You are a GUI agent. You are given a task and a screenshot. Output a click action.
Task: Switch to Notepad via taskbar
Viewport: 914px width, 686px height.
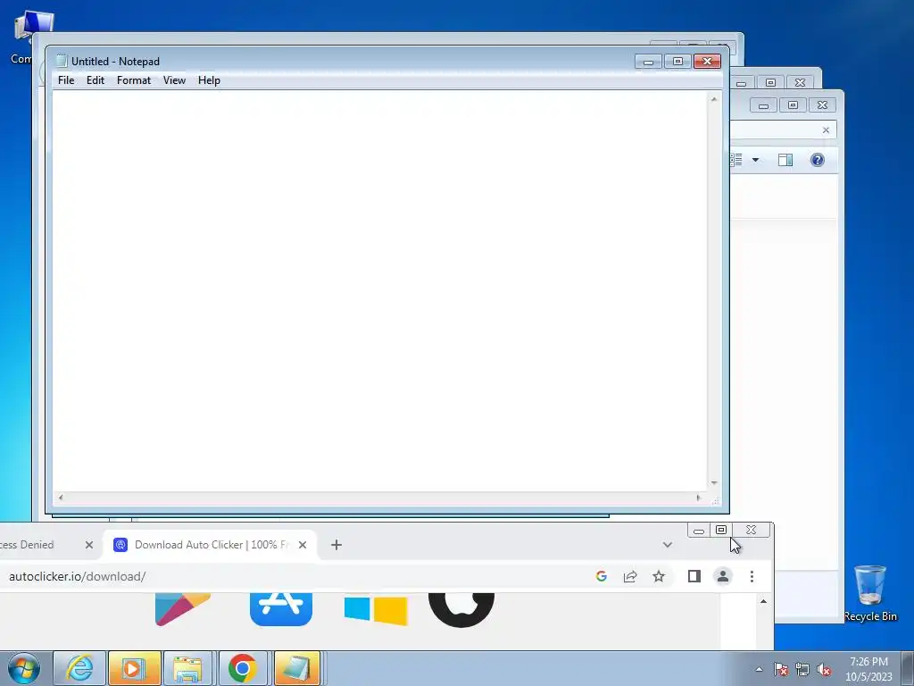click(296, 668)
